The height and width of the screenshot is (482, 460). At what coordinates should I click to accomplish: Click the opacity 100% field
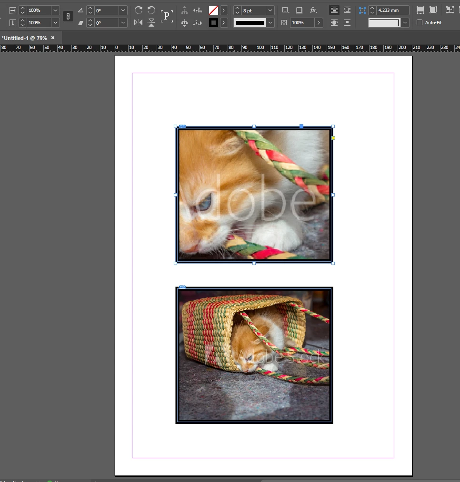(302, 23)
